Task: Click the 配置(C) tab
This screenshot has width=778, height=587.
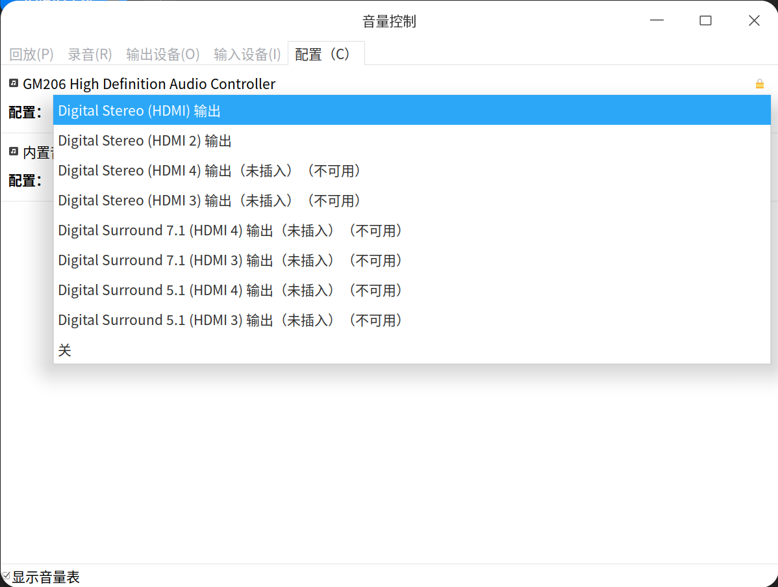Action: point(326,54)
